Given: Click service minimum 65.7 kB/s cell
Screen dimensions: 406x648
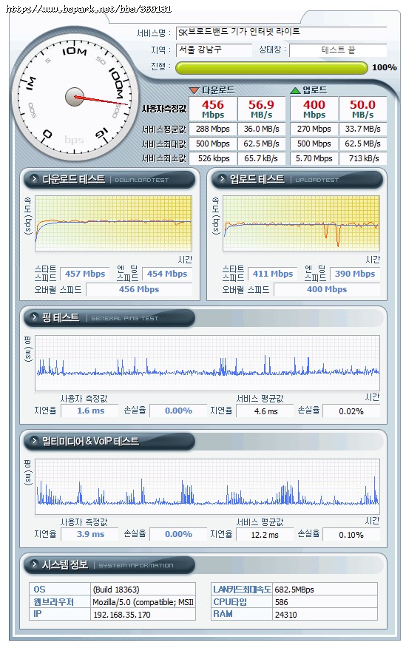Looking at the screenshot, I should pos(261,158).
